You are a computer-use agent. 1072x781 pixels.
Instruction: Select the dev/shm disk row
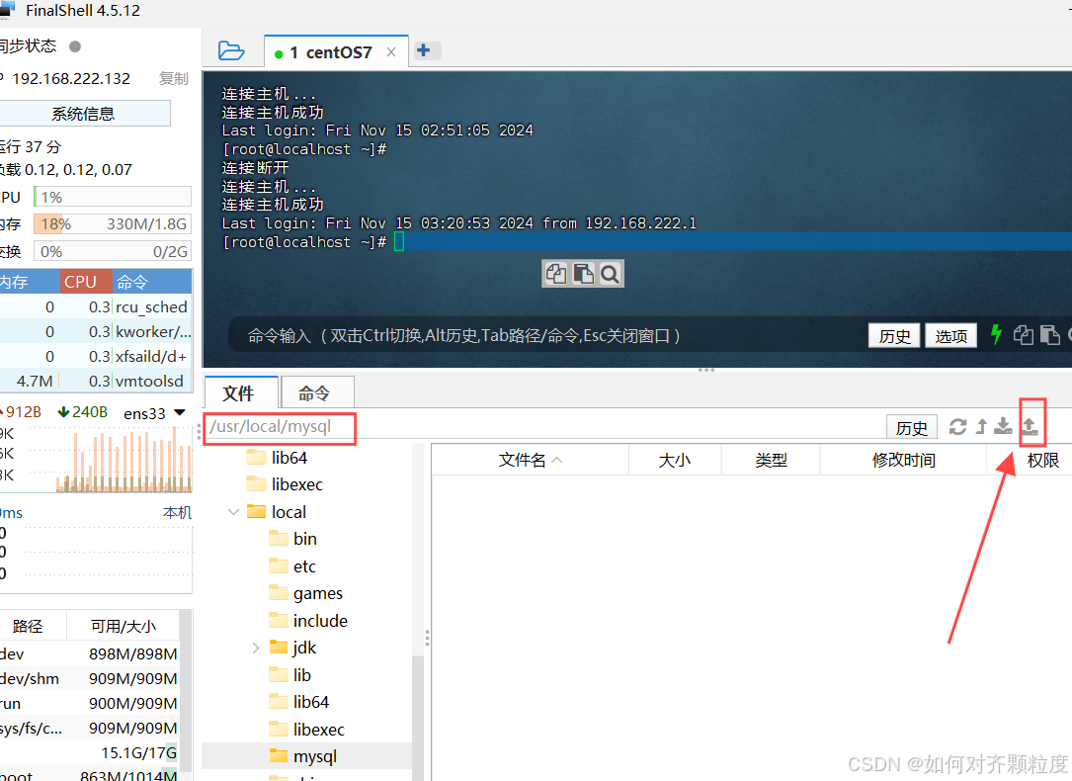89,678
